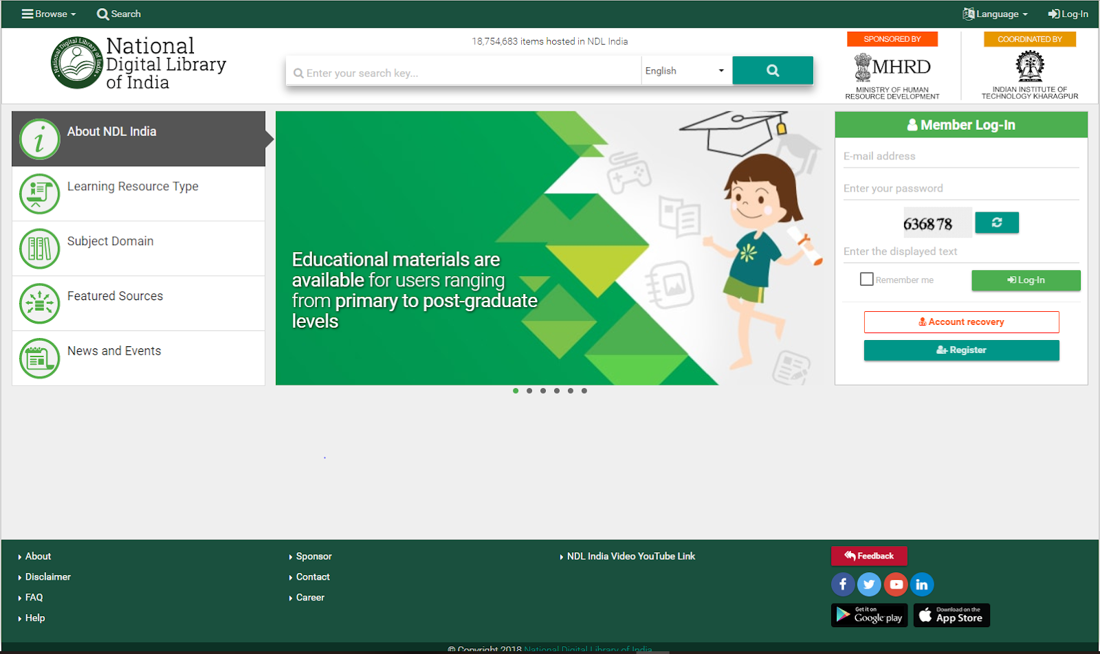Click Log-In in the top navigation bar
Screen dimensions: 1100x654
click(x=1068, y=14)
